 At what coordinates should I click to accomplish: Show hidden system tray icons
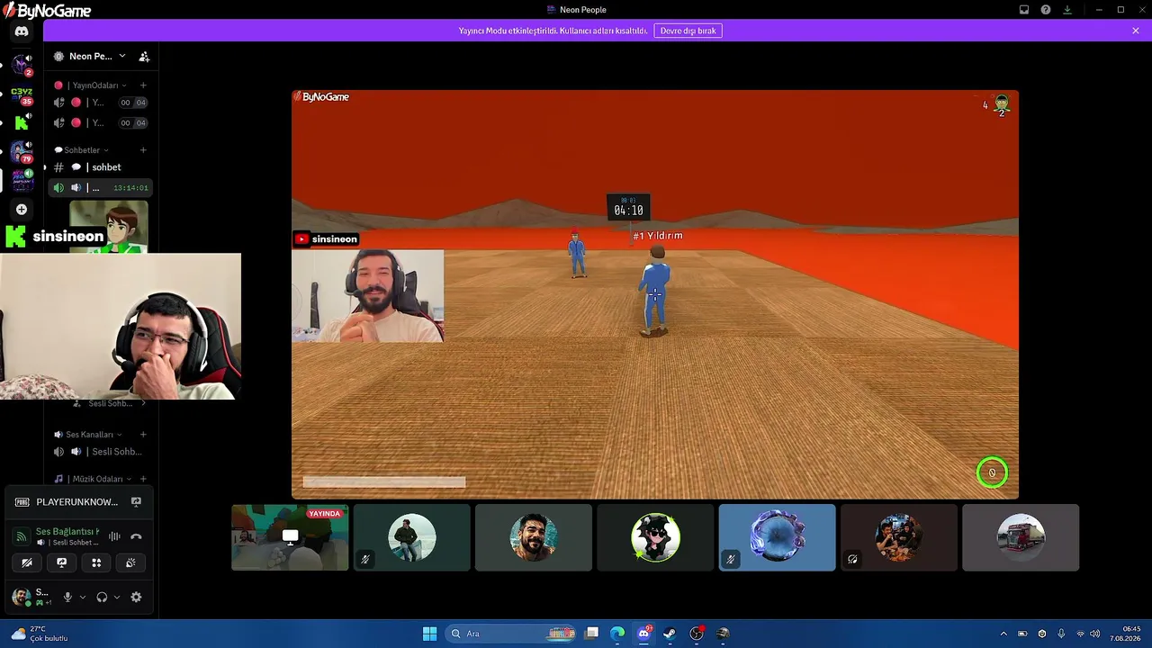click(1003, 634)
